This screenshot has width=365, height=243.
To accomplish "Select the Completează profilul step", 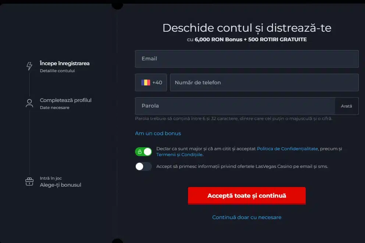I will [65, 100].
